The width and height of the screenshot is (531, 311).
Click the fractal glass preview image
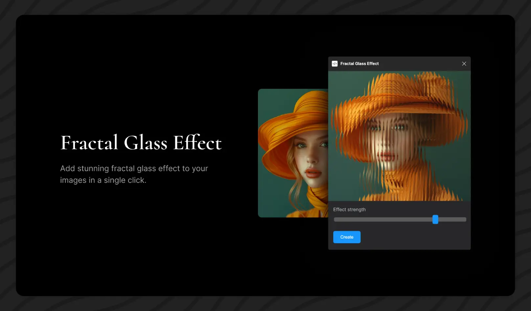399,136
